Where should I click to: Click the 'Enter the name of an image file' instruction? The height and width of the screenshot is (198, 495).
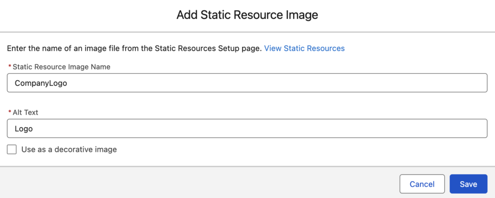pos(134,48)
